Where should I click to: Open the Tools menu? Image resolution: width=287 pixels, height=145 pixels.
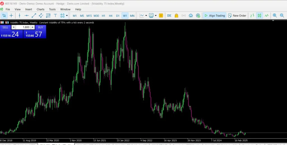52,9
